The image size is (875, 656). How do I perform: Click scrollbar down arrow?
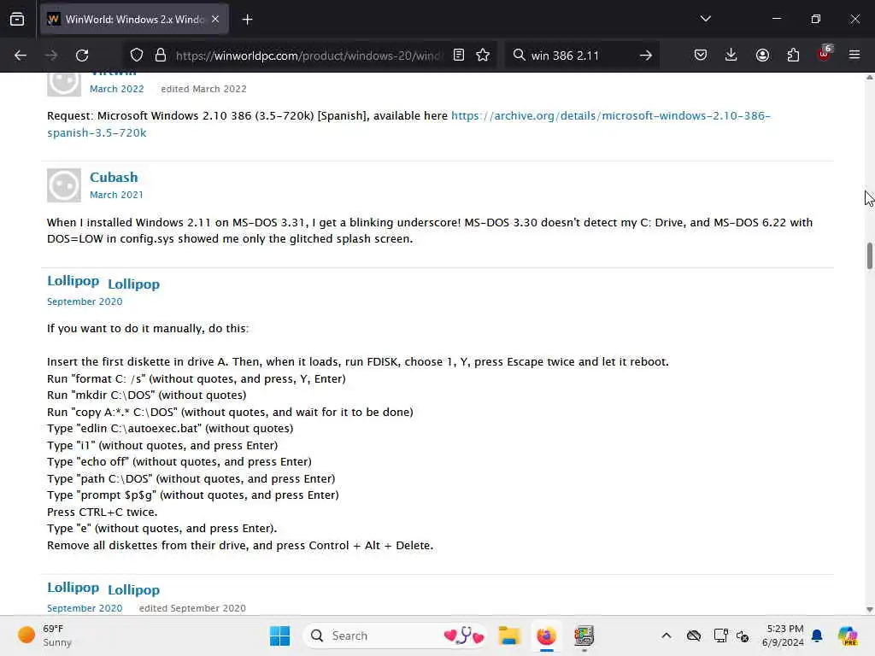tap(869, 610)
